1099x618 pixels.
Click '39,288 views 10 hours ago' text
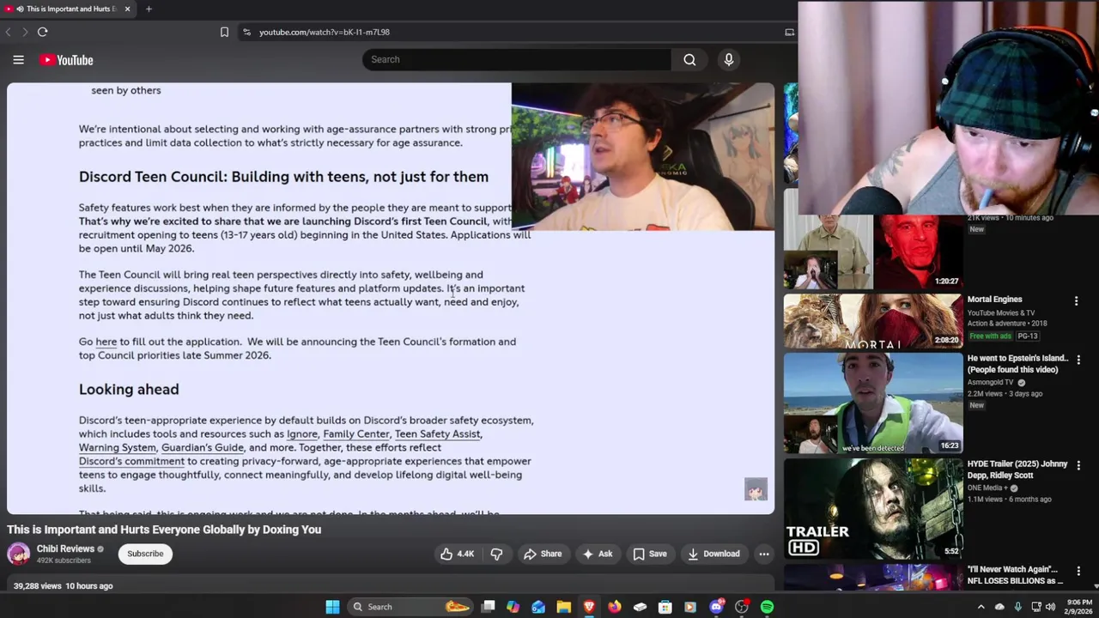pos(63,586)
